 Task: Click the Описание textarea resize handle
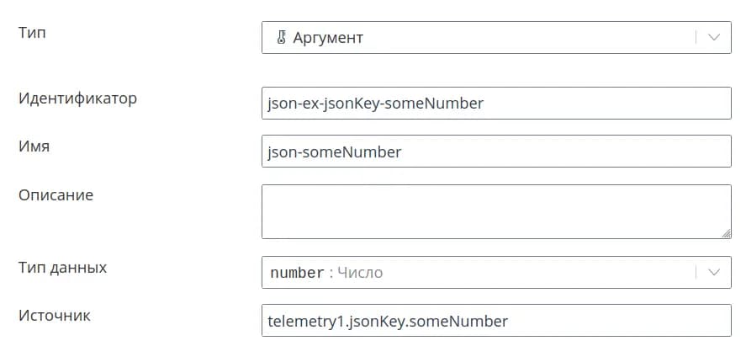[726, 233]
